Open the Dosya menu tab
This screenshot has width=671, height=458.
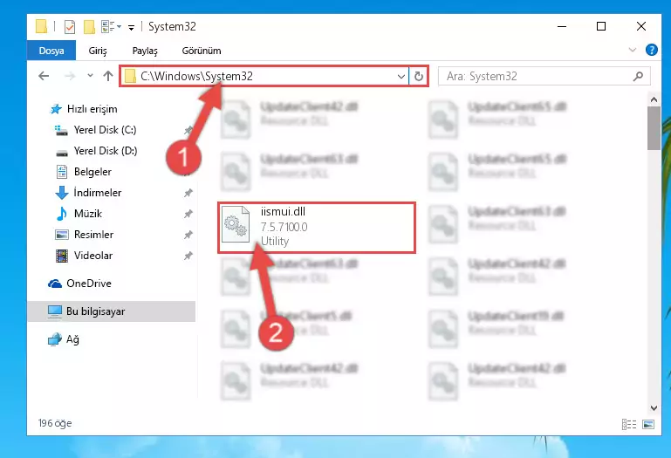(51, 51)
